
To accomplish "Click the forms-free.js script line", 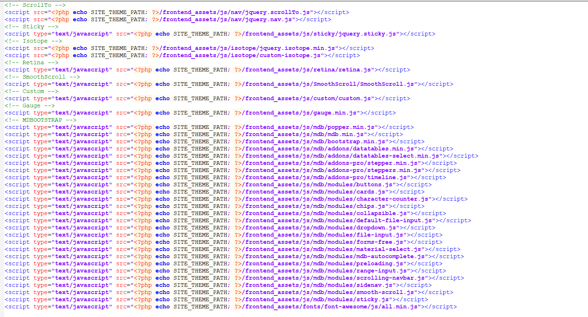I will [x=224, y=242].
